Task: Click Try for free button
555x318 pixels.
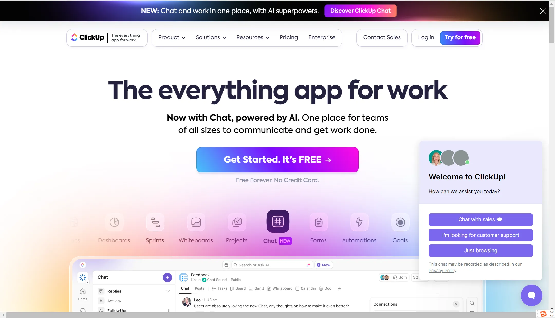Action: [460, 38]
